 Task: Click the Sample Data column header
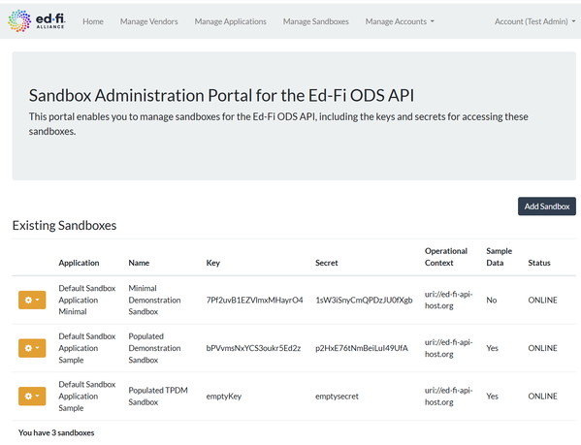[500, 257]
